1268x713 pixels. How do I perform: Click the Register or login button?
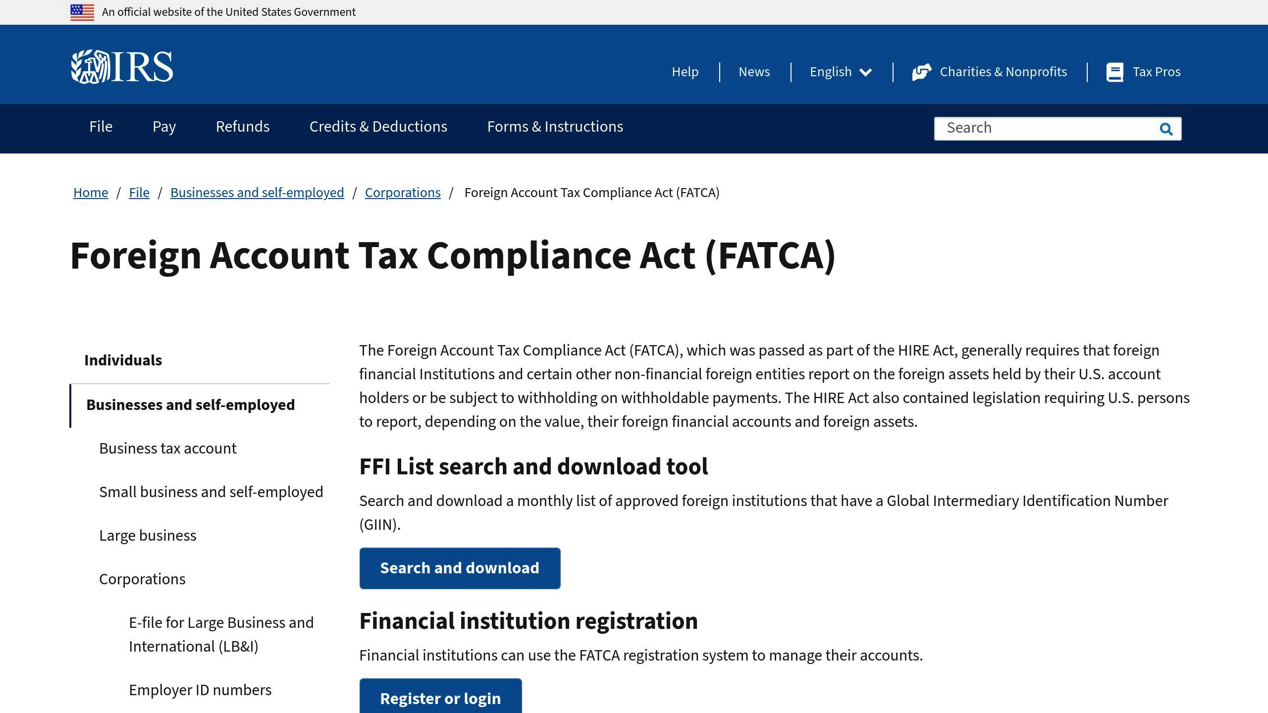(x=440, y=696)
